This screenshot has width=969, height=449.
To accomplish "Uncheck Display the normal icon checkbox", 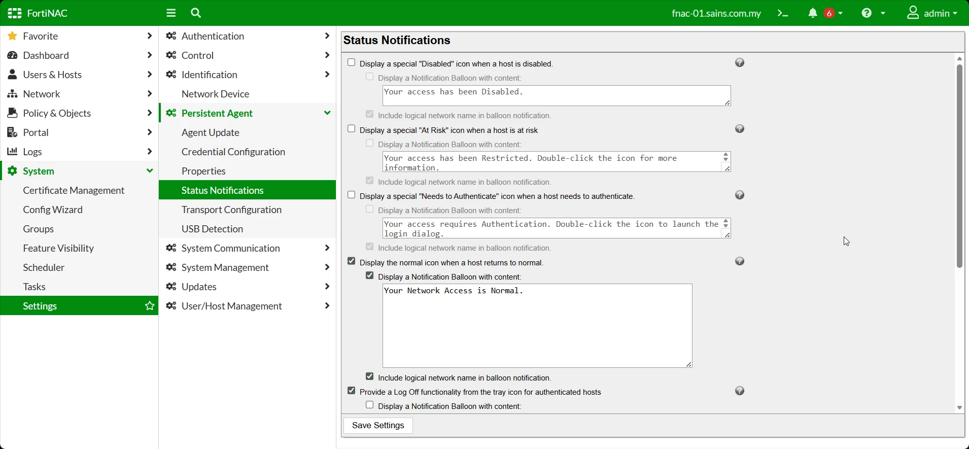I will (x=352, y=261).
